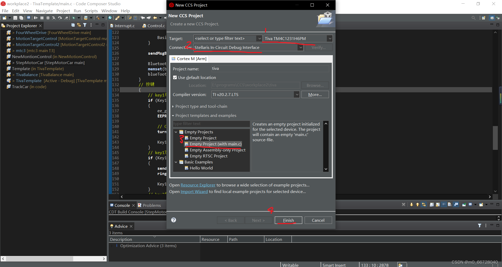Click the Clear Console icon
This screenshot has width=502, height=267.
click(450, 204)
